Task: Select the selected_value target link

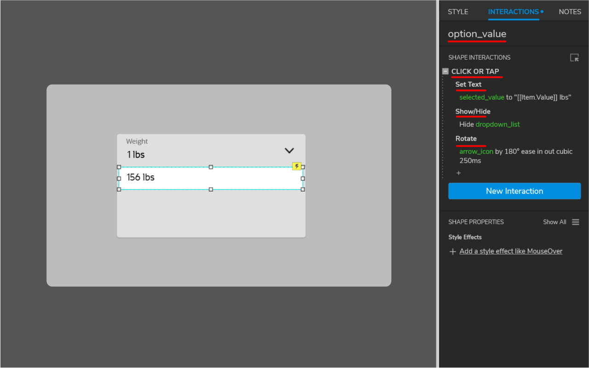Action: pyautogui.click(x=481, y=97)
